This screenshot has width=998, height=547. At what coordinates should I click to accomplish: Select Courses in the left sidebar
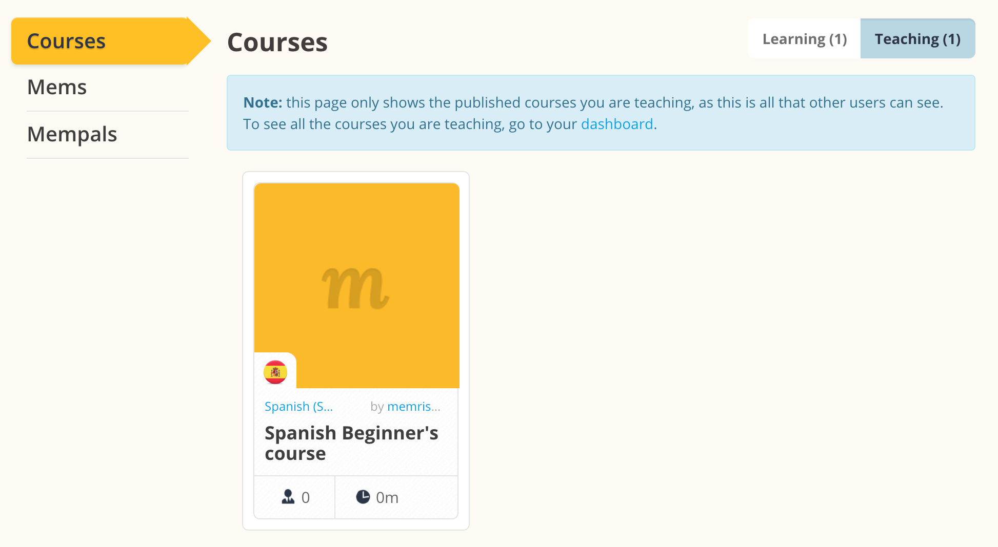tap(67, 41)
